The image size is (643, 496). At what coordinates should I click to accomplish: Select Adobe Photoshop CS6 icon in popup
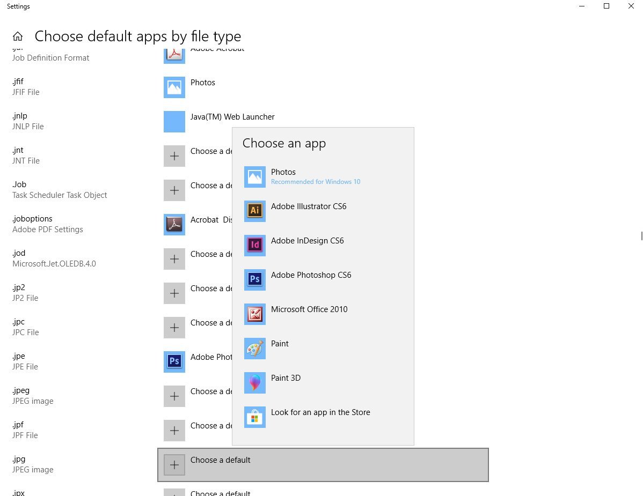(254, 280)
